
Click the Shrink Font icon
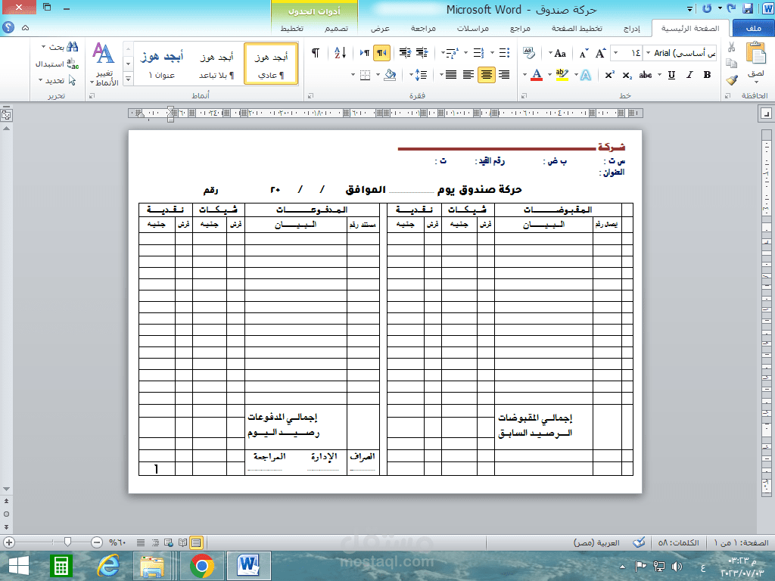(x=584, y=54)
